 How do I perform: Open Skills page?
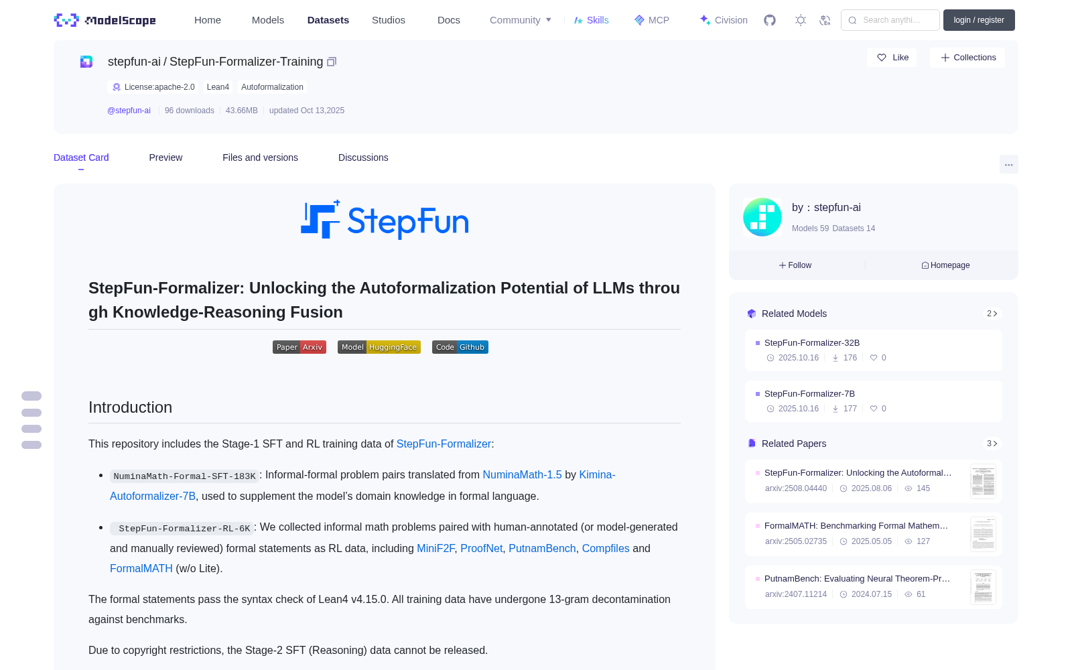(x=592, y=20)
